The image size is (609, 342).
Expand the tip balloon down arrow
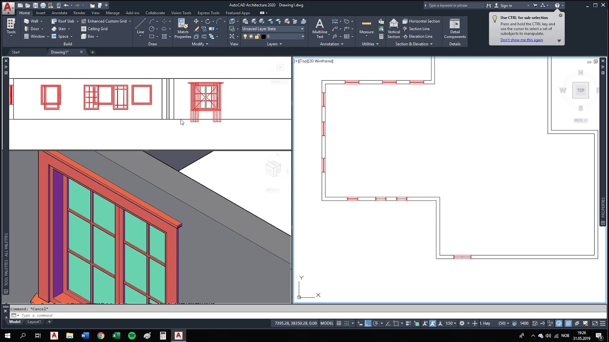tap(559, 41)
